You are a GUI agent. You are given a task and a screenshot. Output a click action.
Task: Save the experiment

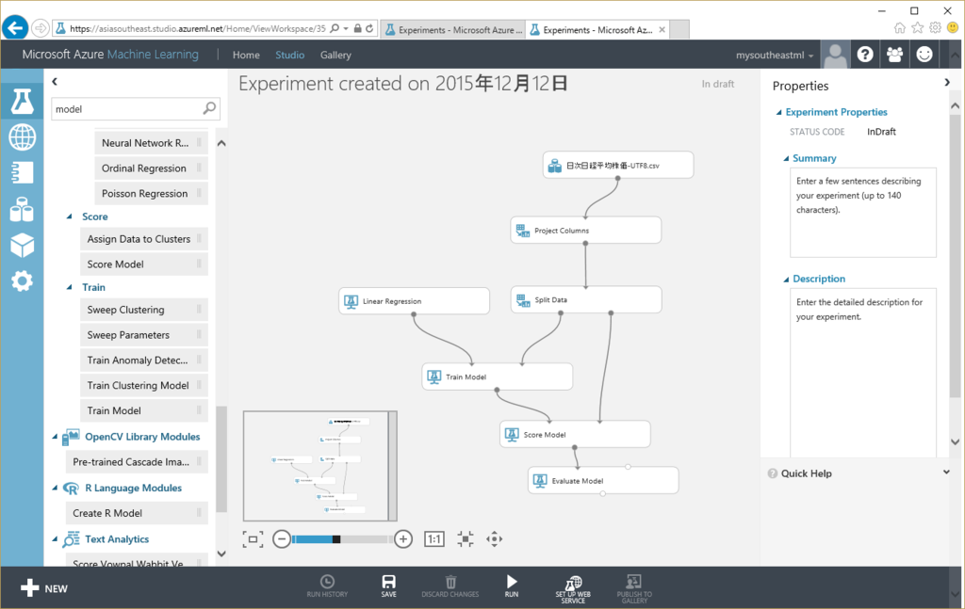pyautogui.click(x=388, y=586)
